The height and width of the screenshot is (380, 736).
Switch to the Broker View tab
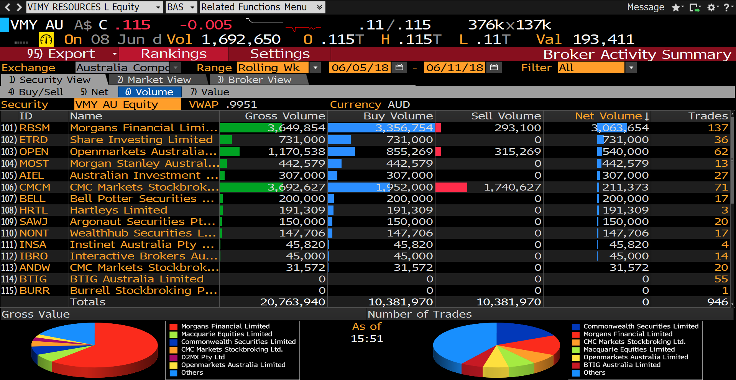(258, 80)
